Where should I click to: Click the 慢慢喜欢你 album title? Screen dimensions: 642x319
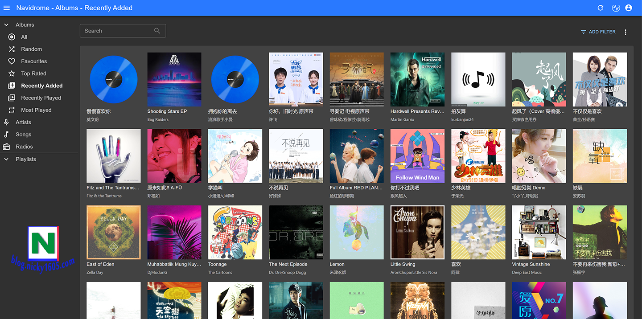[x=99, y=111]
